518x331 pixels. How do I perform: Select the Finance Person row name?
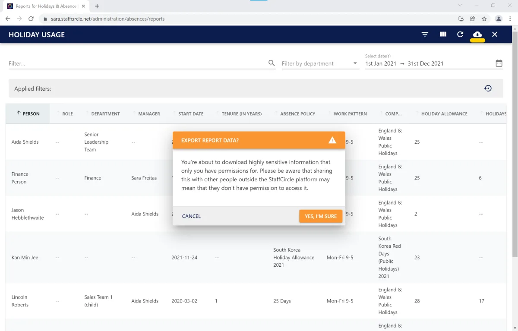pyautogui.click(x=20, y=178)
